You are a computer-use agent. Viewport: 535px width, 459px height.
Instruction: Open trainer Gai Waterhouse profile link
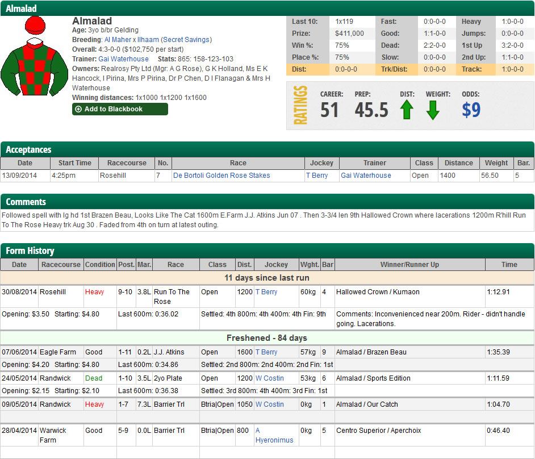click(x=123, y=59)
